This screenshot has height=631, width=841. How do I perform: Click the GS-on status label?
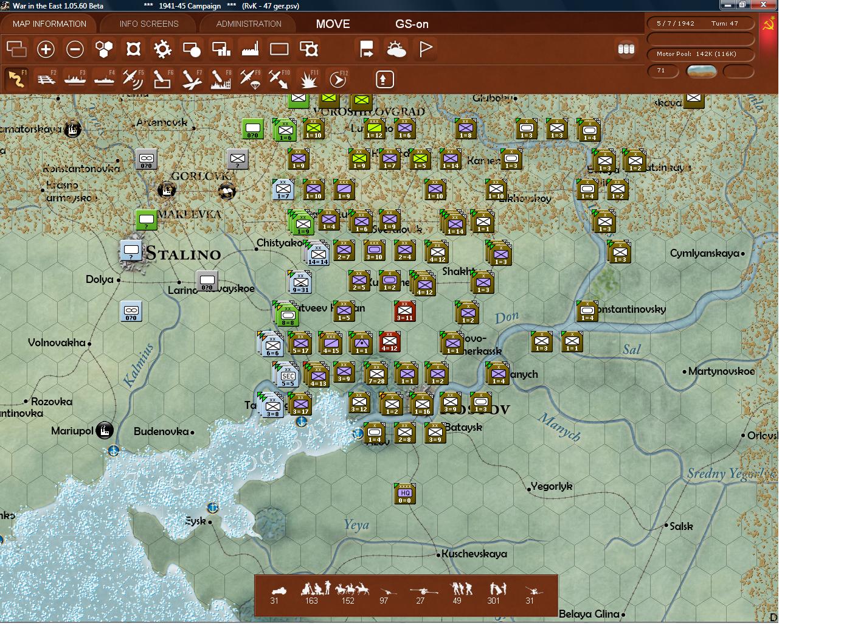click(412, 24)
